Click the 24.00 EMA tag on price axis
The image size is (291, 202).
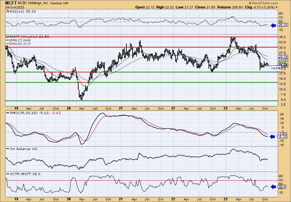click(283, 60)
